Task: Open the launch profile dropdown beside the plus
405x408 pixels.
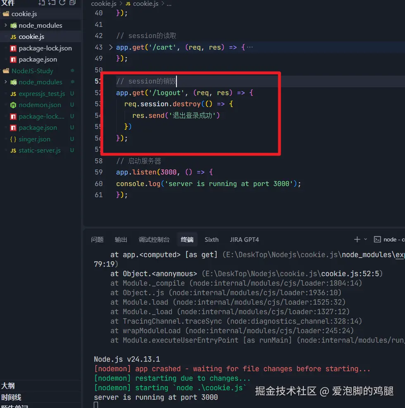Action: 365,239
